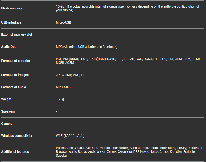This screenshot has height=162, width=206.
Task: Click the External memory slot label
Action: pos(17,35)
